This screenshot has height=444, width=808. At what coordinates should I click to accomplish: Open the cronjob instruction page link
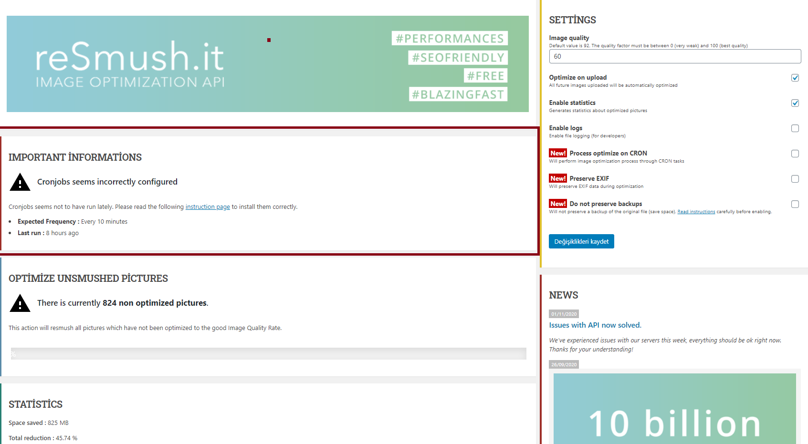coord(208,207)
